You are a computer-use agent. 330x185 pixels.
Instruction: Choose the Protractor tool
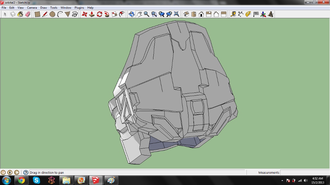click(248, 14)
